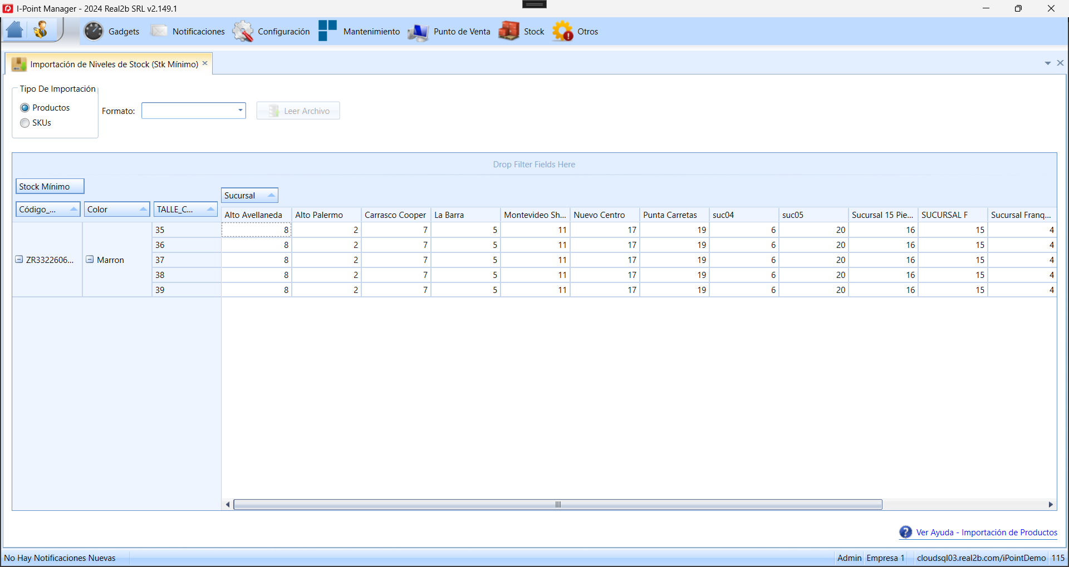Select the Carrasco Cooper column header
This screenshot has width=1069, height=567.
(x=396, y=215)
